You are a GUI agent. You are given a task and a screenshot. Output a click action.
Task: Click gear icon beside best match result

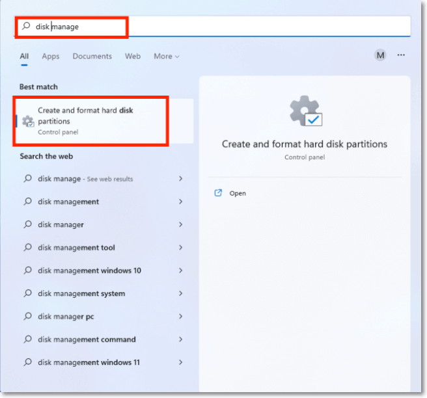click(28, 122)
